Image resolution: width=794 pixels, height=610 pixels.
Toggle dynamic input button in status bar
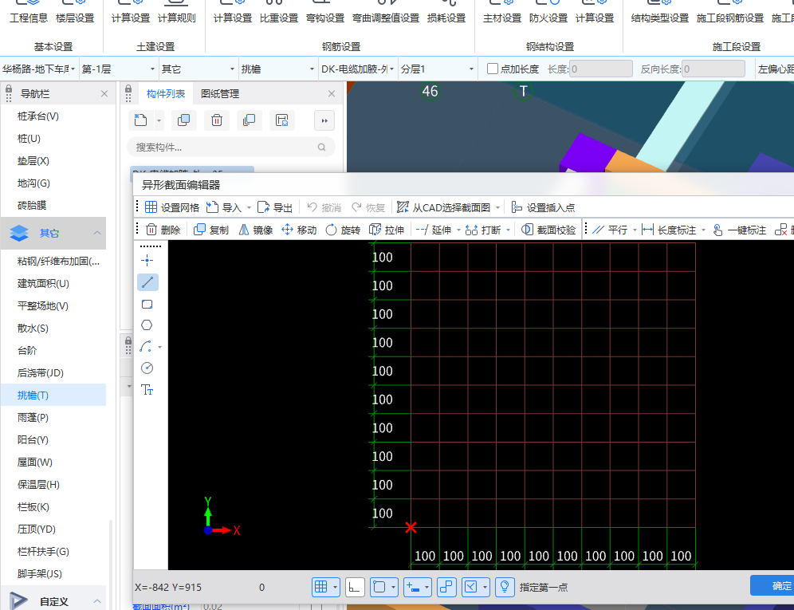[413, 587]
